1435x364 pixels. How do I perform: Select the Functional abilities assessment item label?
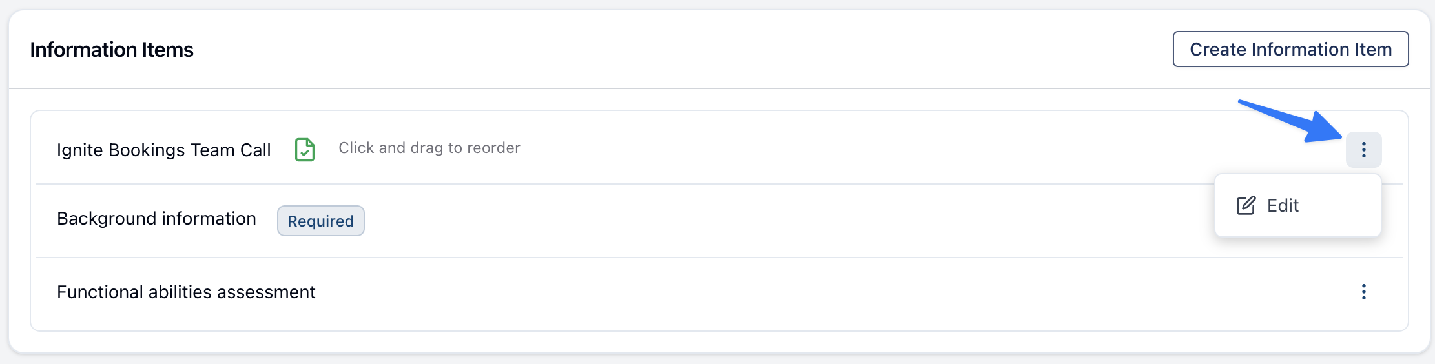pos(186,292)
